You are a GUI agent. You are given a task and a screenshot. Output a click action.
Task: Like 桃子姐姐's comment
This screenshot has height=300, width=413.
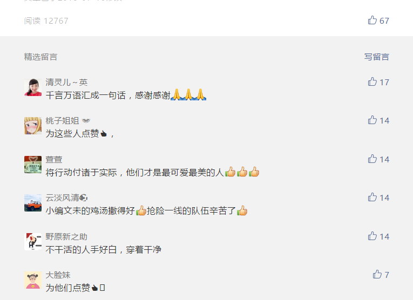pos(378,120)
